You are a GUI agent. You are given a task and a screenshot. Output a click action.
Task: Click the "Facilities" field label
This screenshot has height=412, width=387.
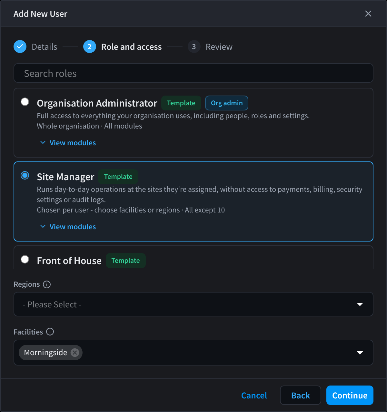point(28,332)
